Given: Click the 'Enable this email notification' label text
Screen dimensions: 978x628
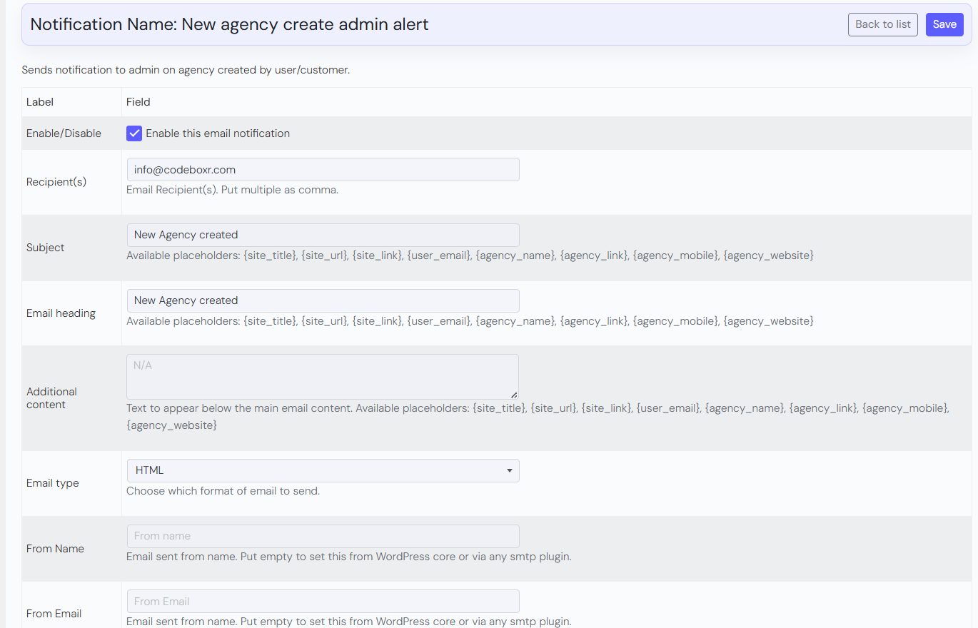Looking at the screenshot, I should [218, 133].
